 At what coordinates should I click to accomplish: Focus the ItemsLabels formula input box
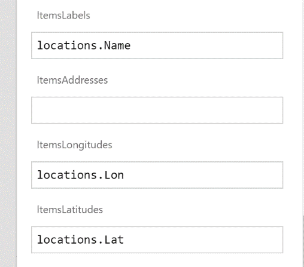click(157, 45)
